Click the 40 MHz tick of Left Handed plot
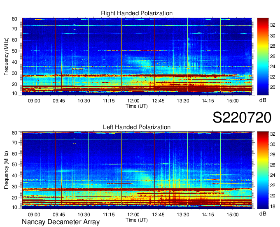This screenshot has height=227, width=280. (14, 176)
